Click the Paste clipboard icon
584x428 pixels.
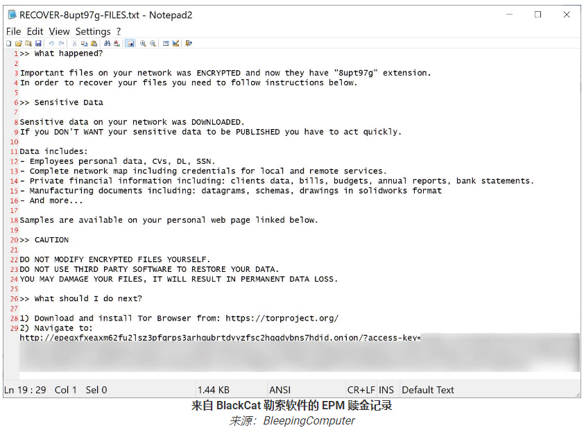(x=94, y=44)
